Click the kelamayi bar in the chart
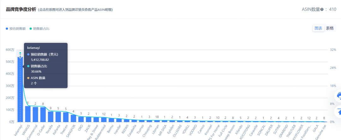 20,89
